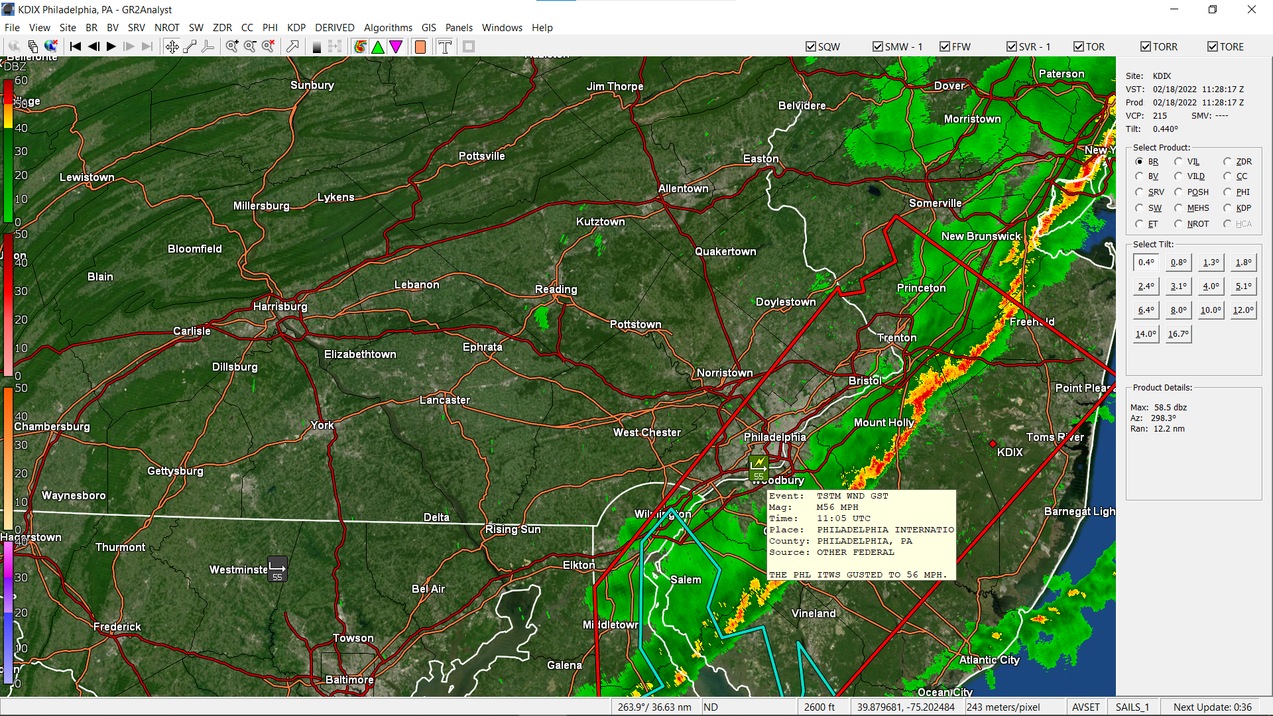Screen dimensions: 1273x716
Task: Reset zoom with magnifier red X
Action: [268, 46]
